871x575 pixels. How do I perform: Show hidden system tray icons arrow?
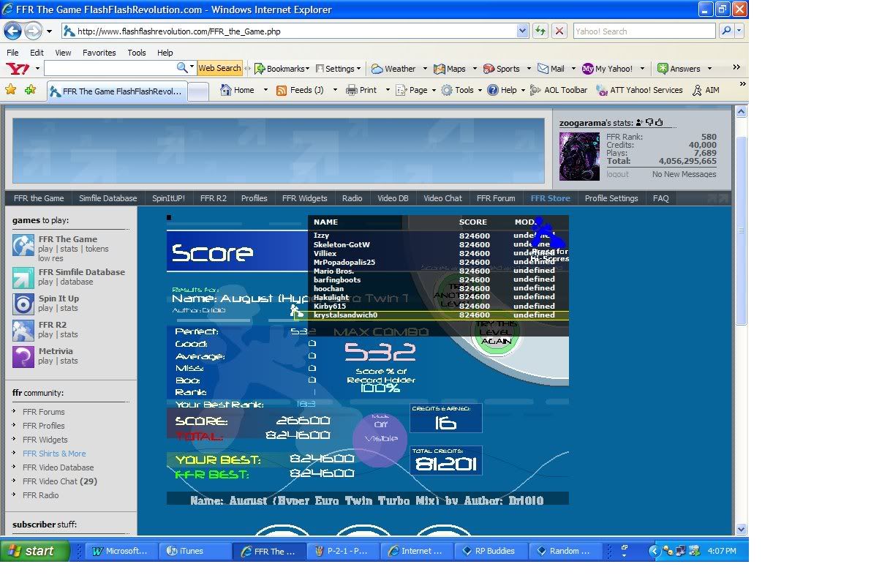(x=653, y=551)
